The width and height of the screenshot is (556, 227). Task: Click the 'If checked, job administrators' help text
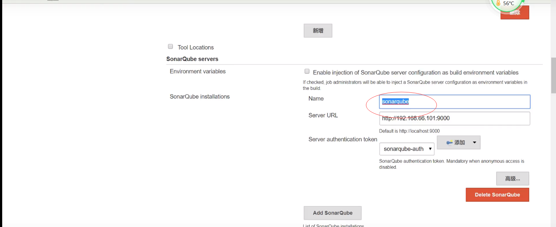tap(415, 85)
